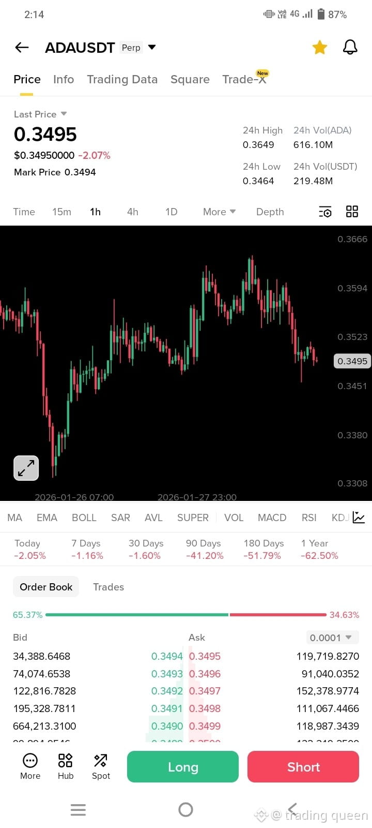
Task: Toggle ADAUSDT as favorite with the star
Action: (x=319, y=47)
